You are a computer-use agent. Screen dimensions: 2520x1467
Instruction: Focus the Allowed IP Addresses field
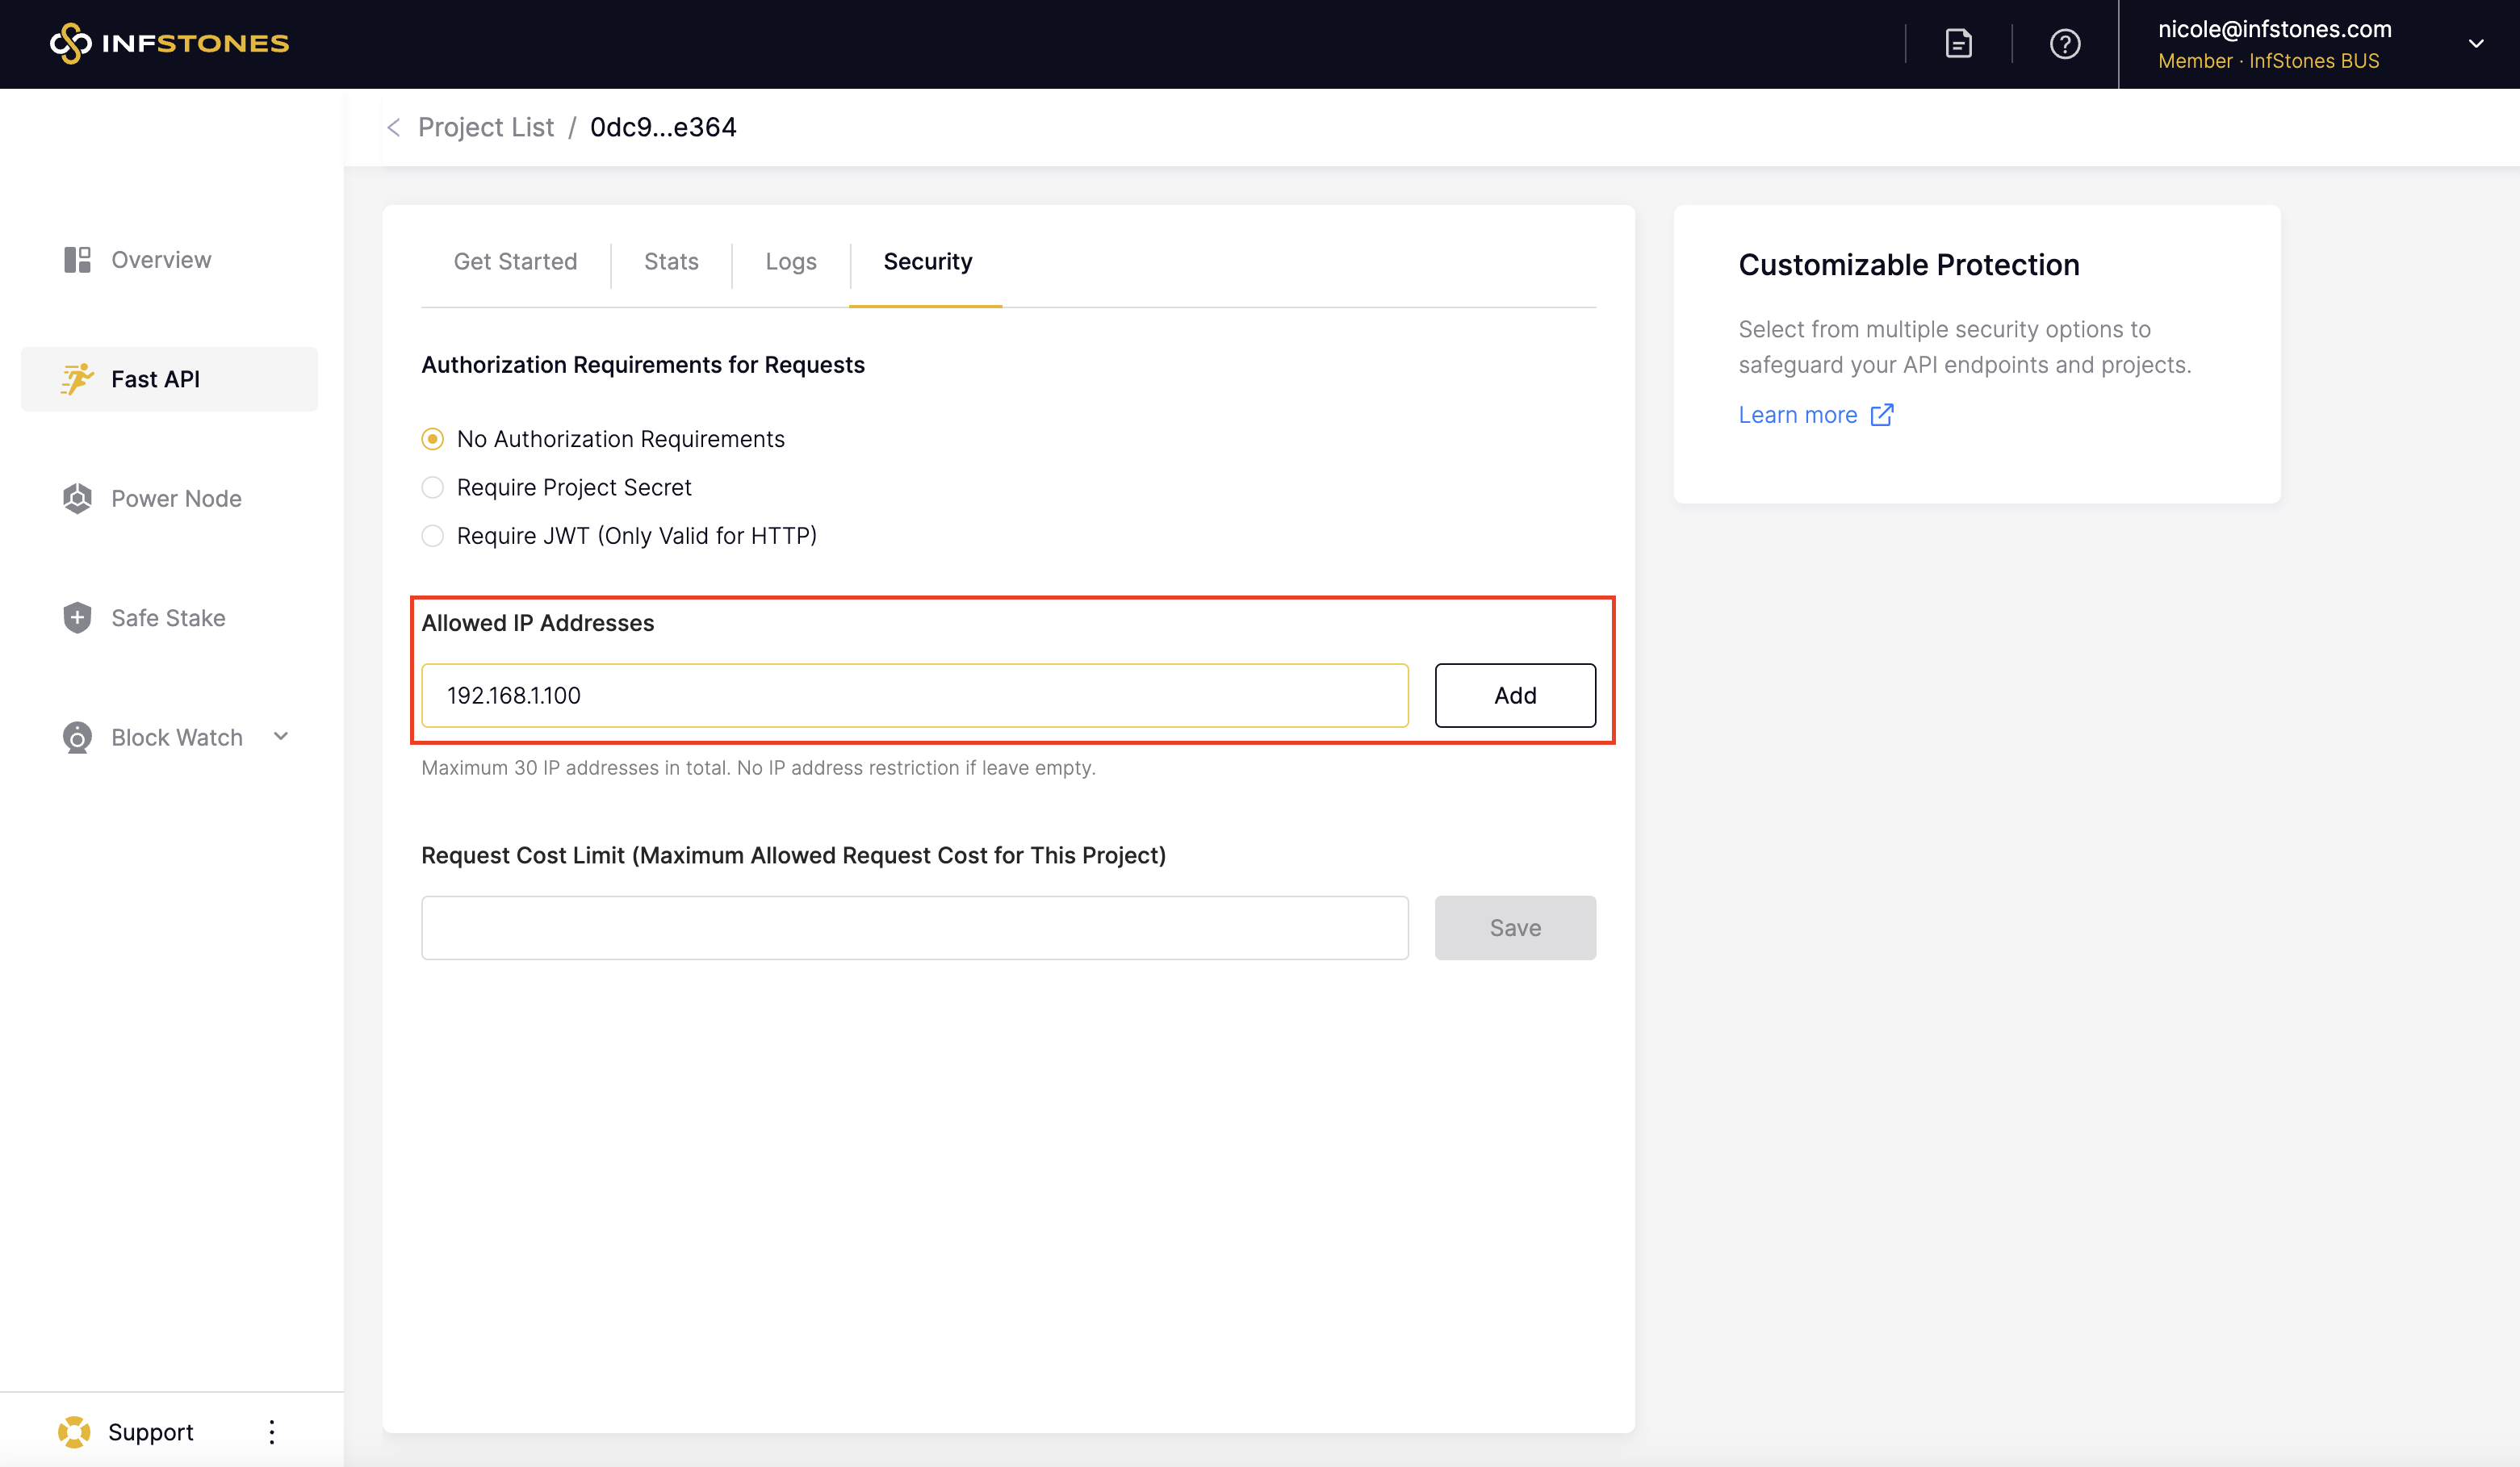tap(914, 695)
